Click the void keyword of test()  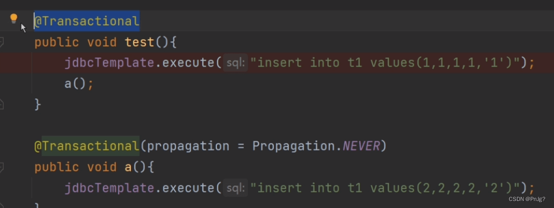point(102,42)
